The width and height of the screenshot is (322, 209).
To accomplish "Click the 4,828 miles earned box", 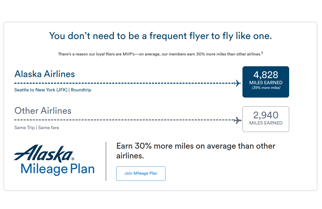I will tap(266, 82).
